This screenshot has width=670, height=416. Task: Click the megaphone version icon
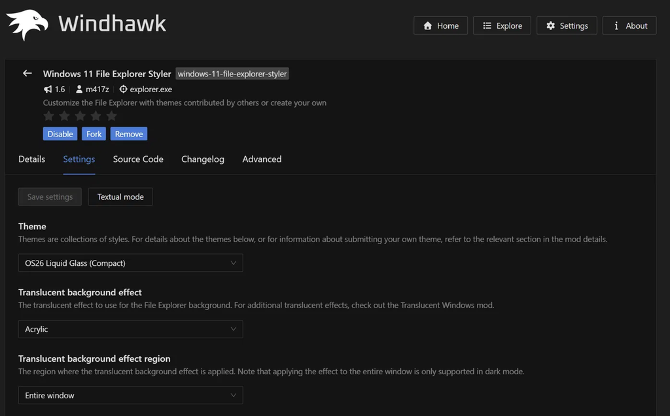coord(48,89)
